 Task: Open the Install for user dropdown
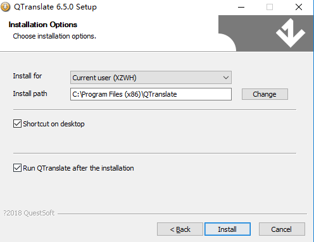tap(151, 78)
